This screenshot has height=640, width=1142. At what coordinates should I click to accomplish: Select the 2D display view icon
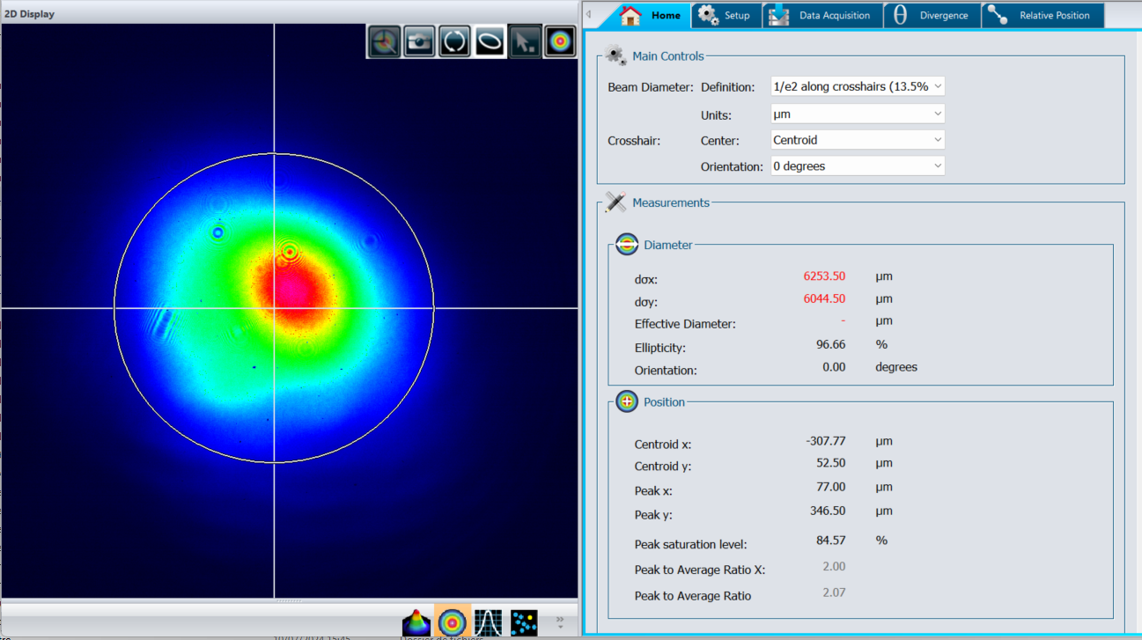[x=453, y=622]
